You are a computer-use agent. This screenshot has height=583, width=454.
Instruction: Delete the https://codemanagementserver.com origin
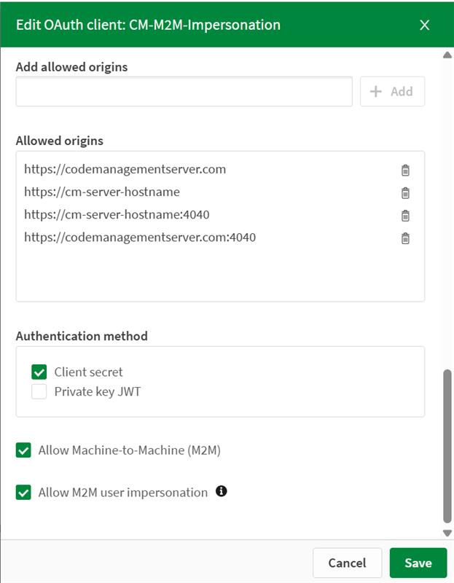point(405,170)
